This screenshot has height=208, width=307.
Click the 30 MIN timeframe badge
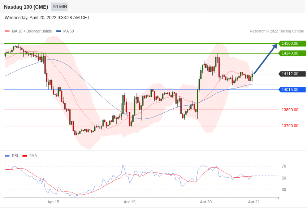(59, 7)
